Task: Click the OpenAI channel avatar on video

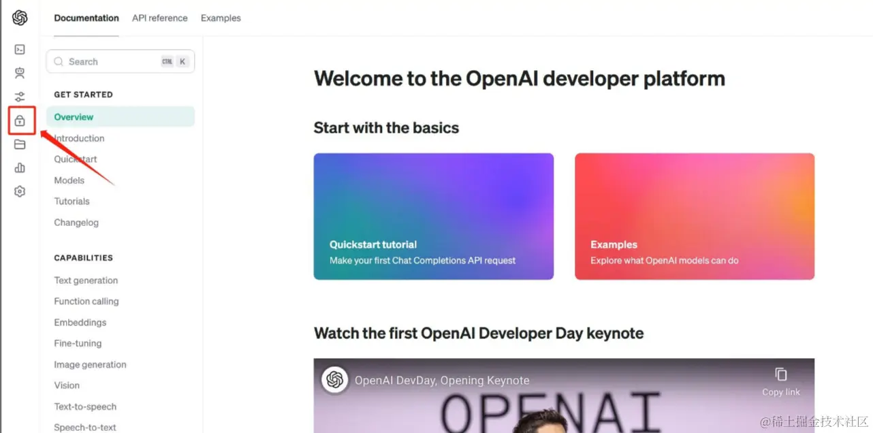Action: point(334,380)
